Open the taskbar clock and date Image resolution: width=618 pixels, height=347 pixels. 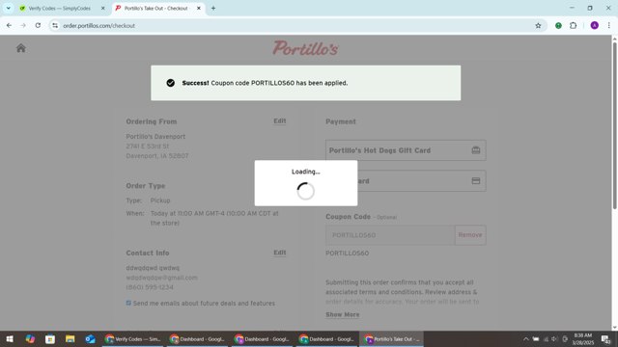point(583,338)
